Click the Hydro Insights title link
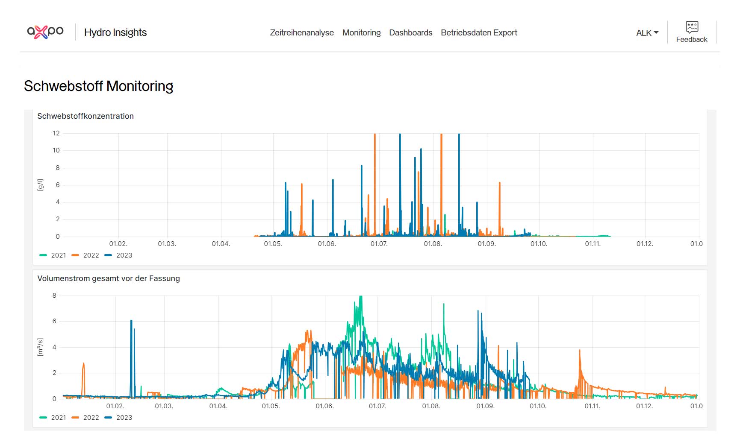The image size is (740, 448). coord(115,32)
